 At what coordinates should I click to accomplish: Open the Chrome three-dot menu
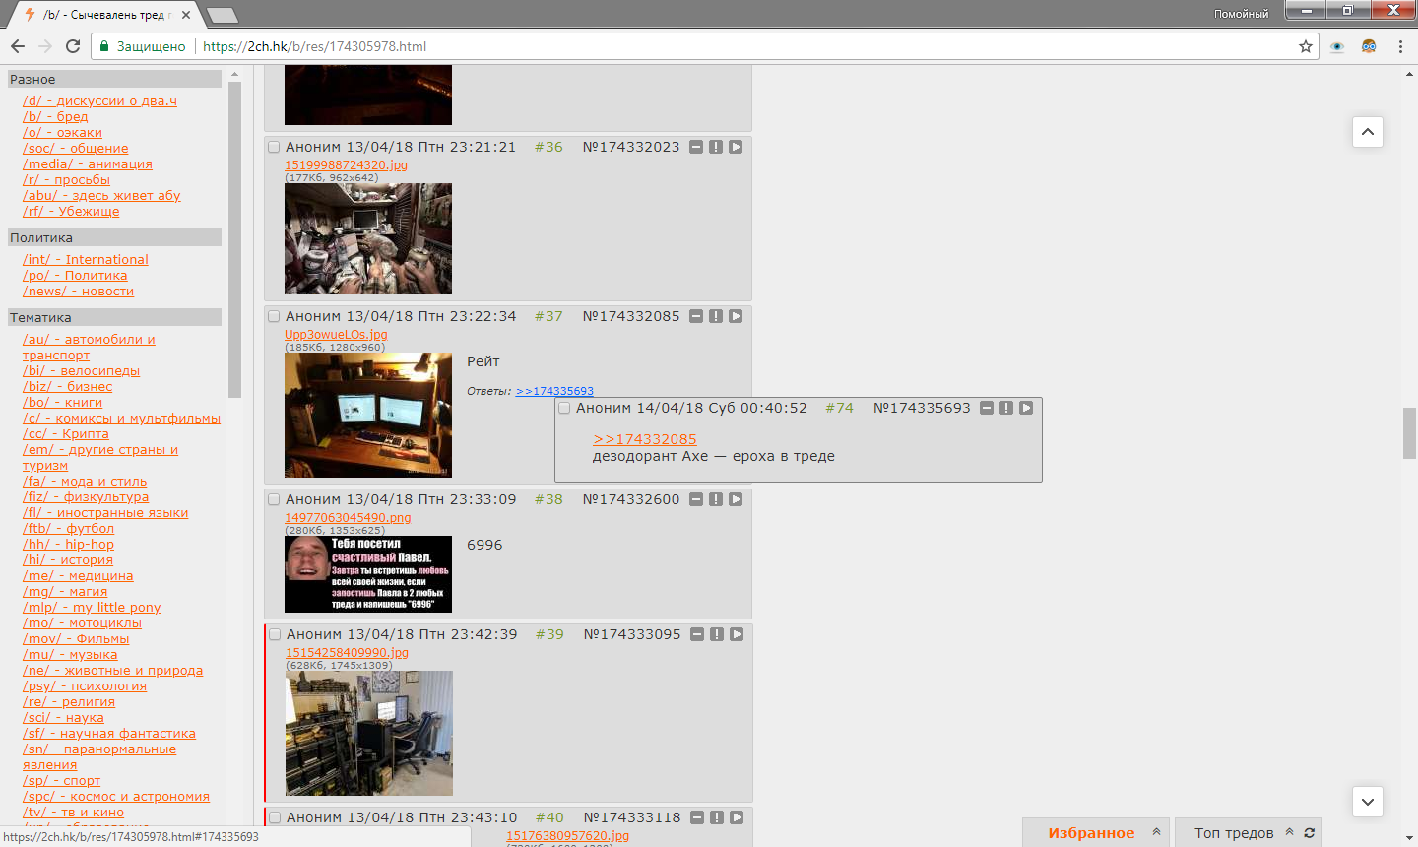click(1400, 46)
